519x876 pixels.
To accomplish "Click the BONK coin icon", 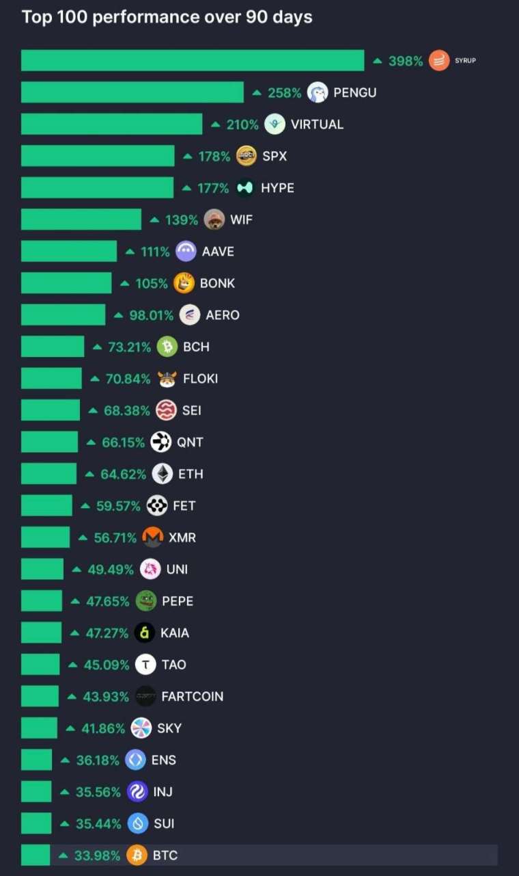I will pyautogui.click(x=184, y=283).
